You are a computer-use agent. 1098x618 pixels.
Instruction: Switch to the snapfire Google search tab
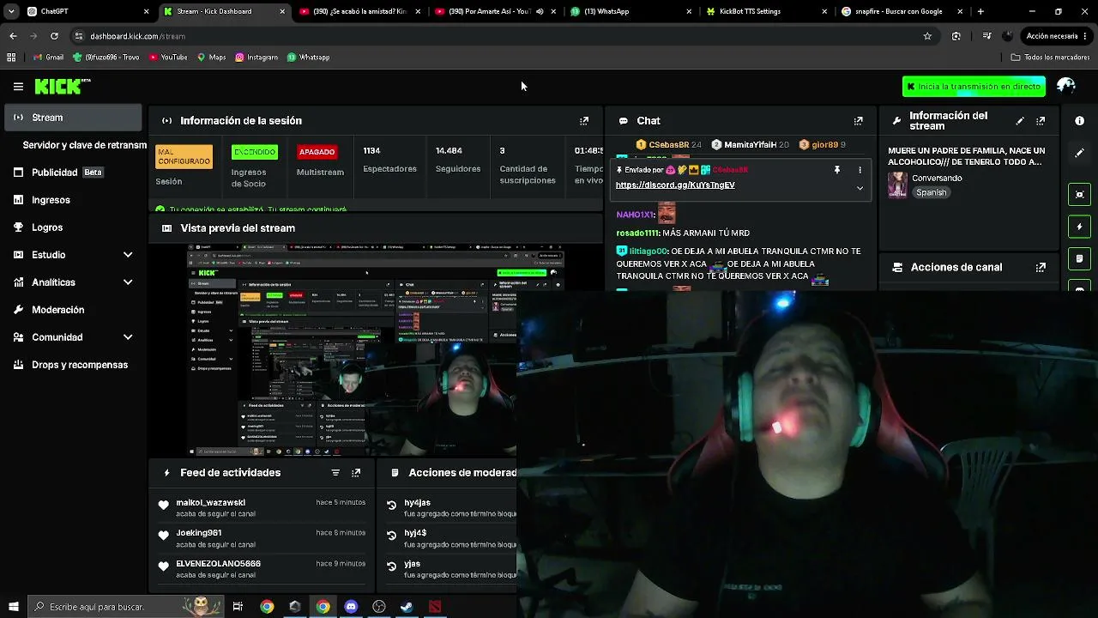[902, 12]
